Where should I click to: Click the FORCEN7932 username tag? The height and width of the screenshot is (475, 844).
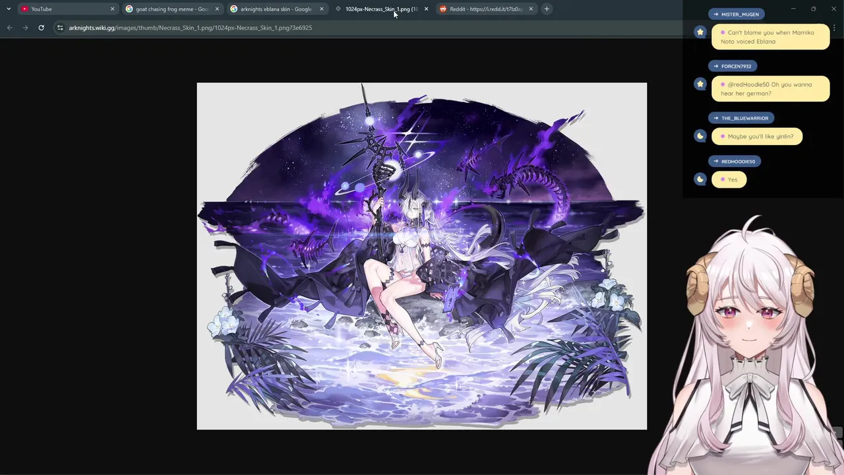(733, 66)
